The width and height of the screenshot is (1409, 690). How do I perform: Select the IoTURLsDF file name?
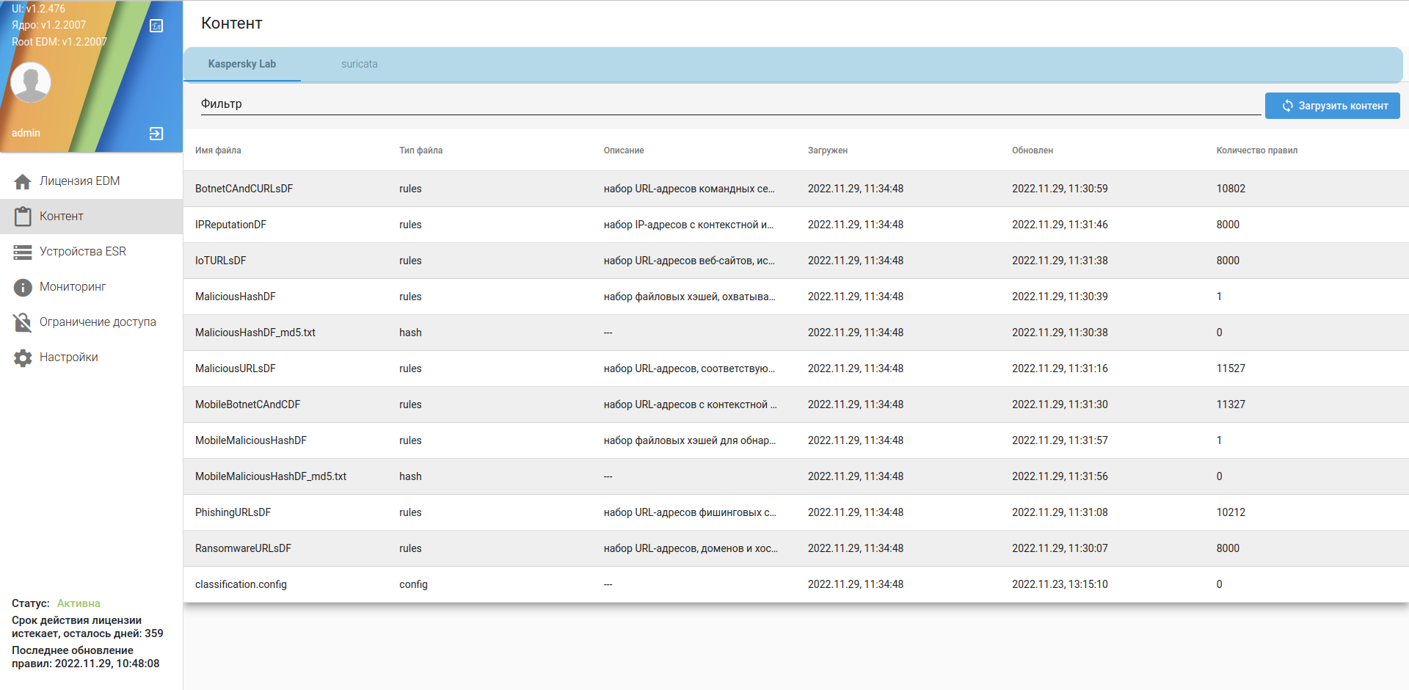(x=221, y=261)
